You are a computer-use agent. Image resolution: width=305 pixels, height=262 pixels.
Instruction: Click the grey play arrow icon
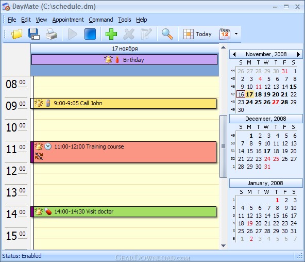tap(73, 34)
